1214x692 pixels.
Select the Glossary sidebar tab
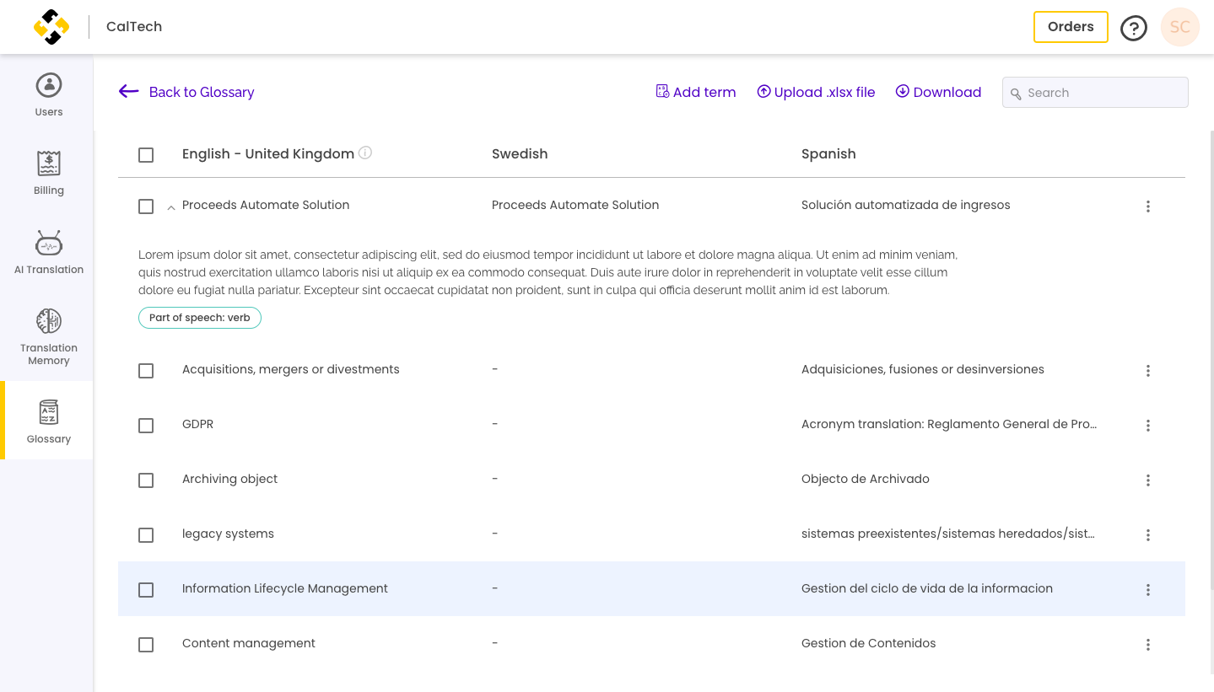[x=49, y=421]
